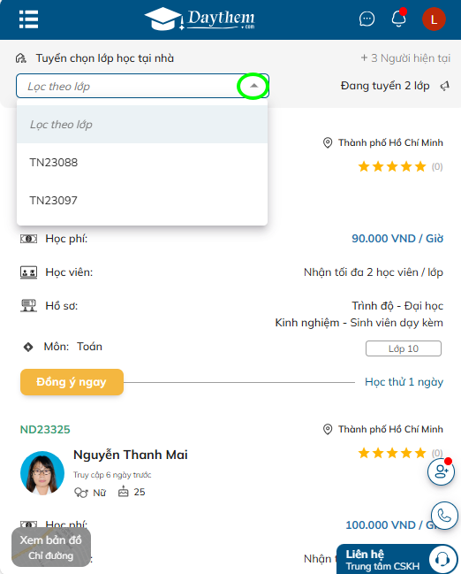
Task: Open the user avatar L profile
Action: [434, 19]
